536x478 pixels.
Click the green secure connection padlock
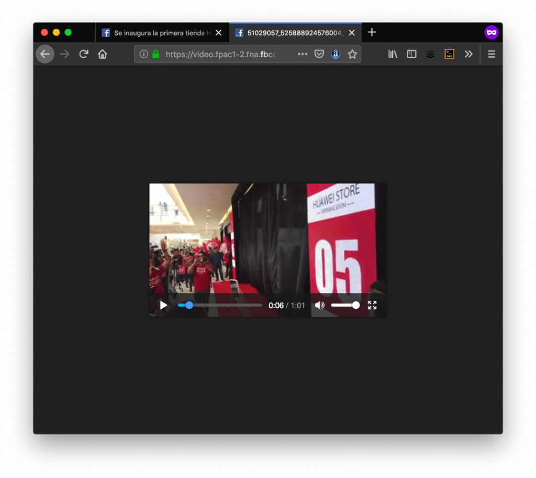pos(156,54)
